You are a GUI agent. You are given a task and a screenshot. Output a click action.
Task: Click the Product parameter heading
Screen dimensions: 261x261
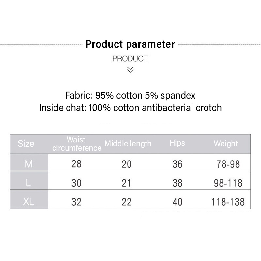coord(130,44)
